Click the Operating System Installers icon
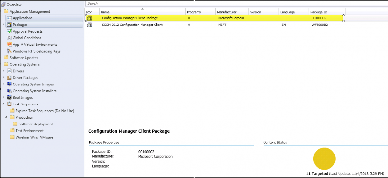The width and height of the screenshot is (388, 178). pyautogui.click(x=9, y=91)
